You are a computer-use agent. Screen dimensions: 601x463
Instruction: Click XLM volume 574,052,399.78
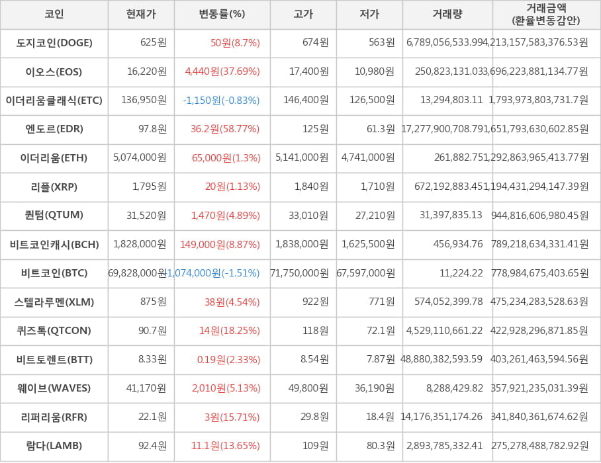[449, 302]
